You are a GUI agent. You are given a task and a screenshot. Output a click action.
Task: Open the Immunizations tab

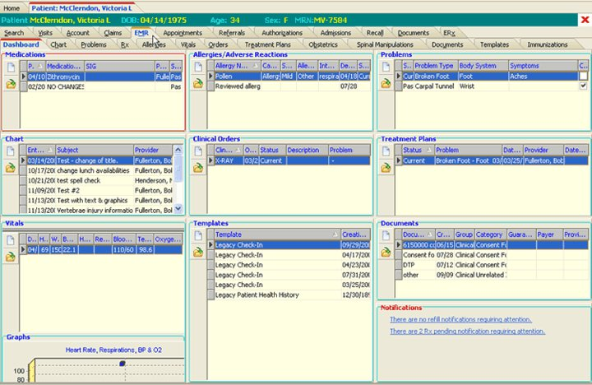click(x=547, y=44)
